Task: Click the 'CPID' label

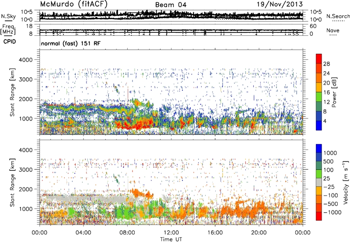Action: pos(10,41)
